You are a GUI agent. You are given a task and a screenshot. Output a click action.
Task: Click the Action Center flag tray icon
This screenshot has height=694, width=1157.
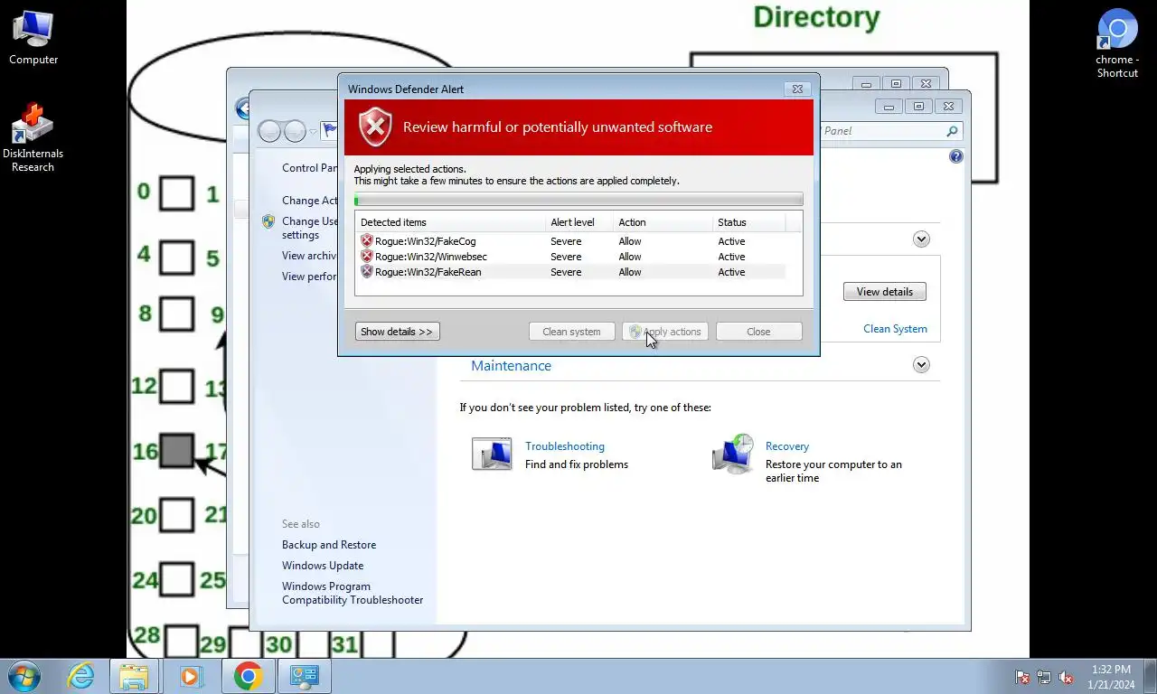pos(1022,677)
